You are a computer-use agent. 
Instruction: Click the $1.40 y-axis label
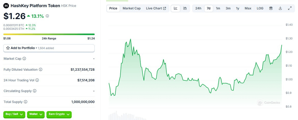tap(289, 25)
